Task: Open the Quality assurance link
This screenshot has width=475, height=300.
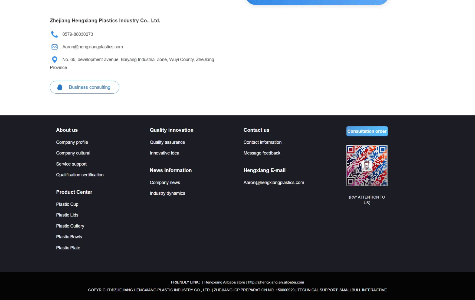Action: tap(167, 142)
